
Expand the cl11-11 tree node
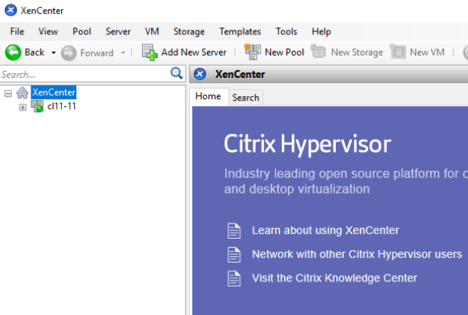(x=23, y=107)
